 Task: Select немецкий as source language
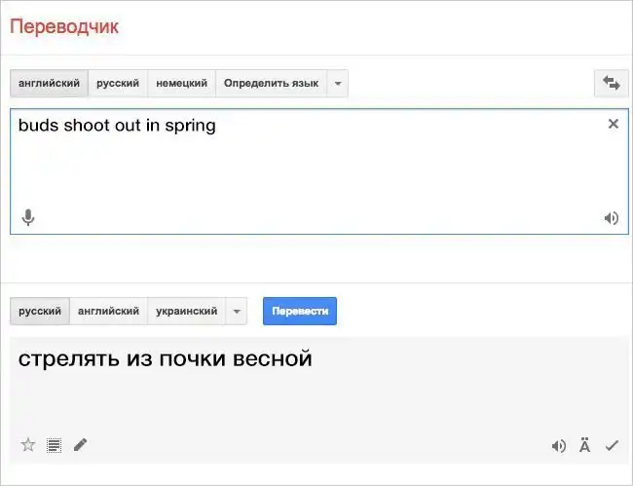[181, 84]
